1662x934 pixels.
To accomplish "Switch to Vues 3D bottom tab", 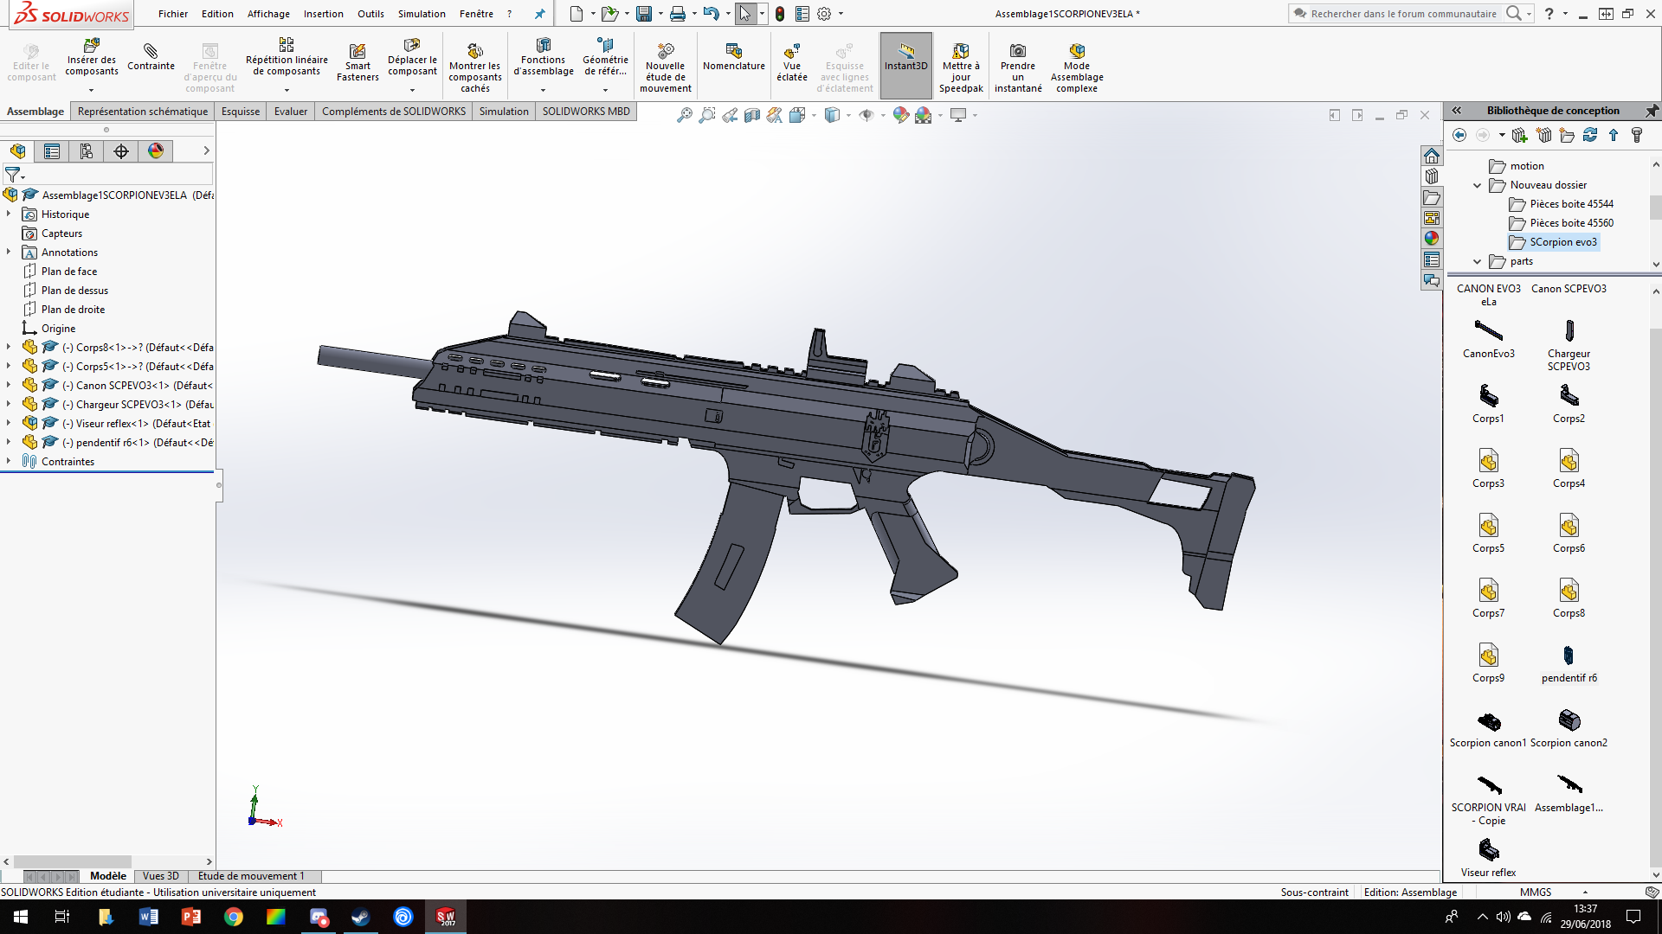I will (x=160, y=876).
